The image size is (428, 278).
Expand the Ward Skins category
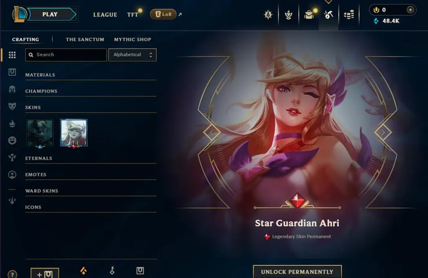[90, 191]
